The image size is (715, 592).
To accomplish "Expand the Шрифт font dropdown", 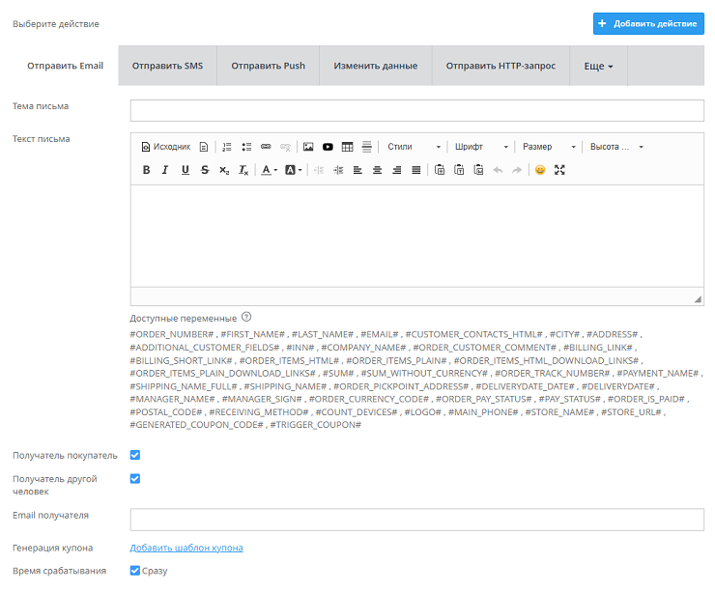I will click(481, 147).
